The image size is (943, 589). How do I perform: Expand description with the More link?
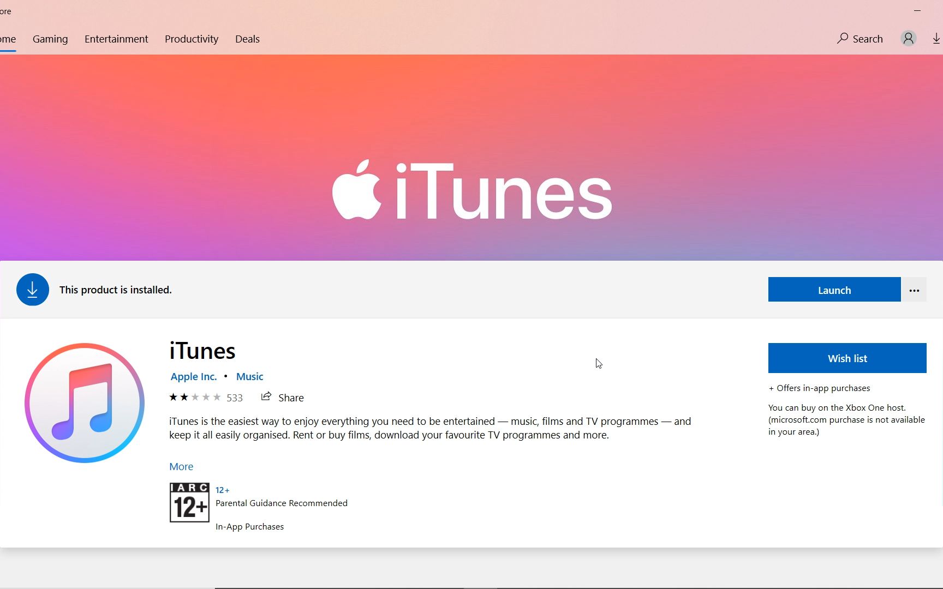(181, 466)
